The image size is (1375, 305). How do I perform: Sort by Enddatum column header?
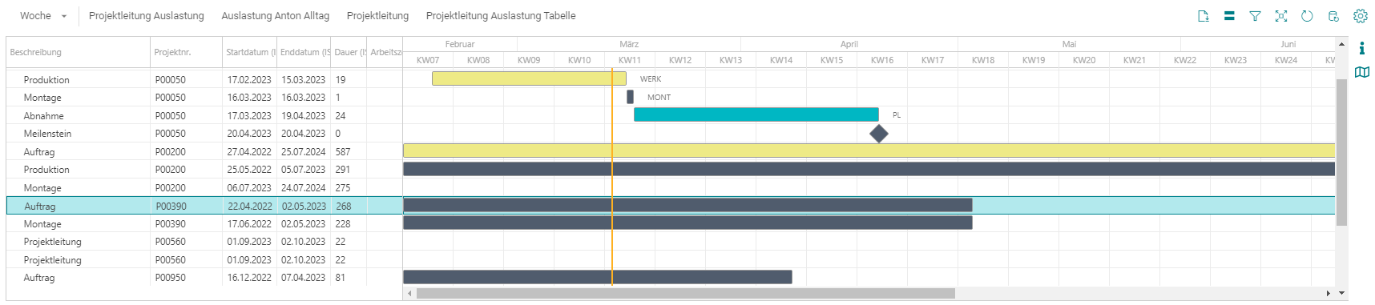(x=304, y=52)
